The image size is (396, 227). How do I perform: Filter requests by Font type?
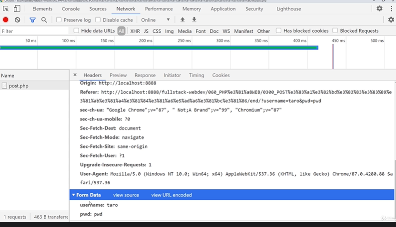(x=201, y=31)
